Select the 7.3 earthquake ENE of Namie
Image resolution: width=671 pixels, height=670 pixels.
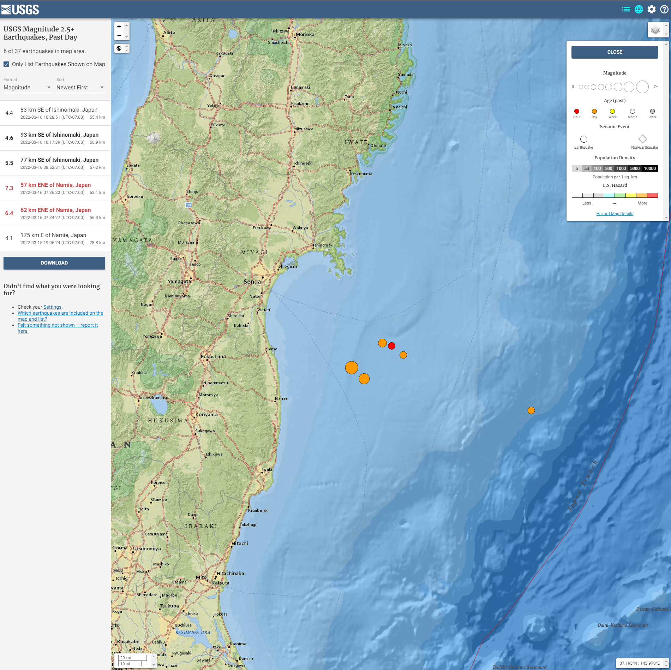pos(55,188)
